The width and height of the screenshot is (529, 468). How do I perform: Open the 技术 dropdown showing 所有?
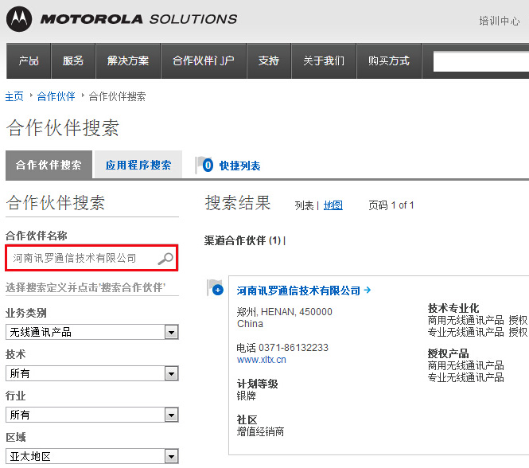point(91,373)
